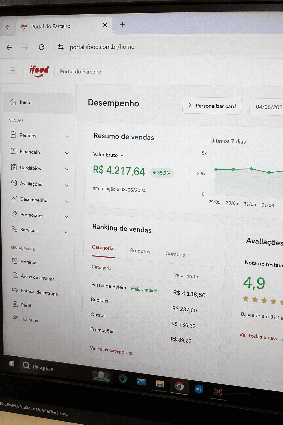Expand the Cardápios submenu chevron

click(67, 169)
